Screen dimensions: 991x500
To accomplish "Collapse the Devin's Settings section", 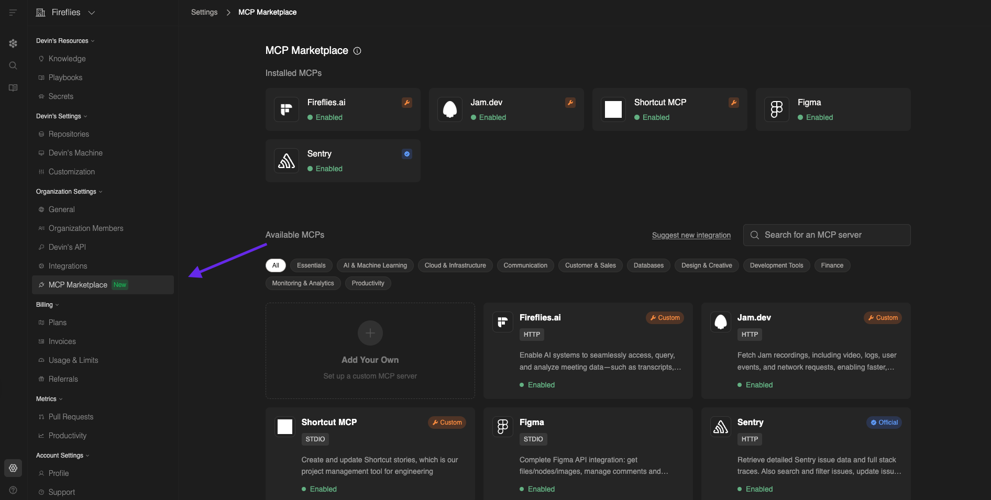I will [62, 116].
